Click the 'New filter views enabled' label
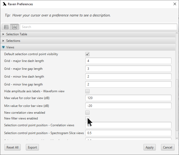The height and width of the screenshot is (155, 179). pyautogui.click(x=21, y=118)
